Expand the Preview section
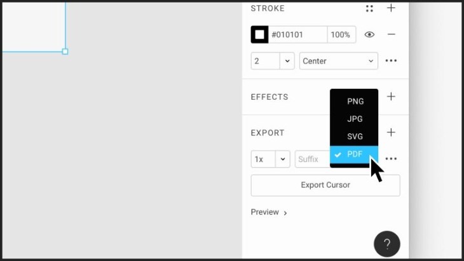The width and height of the screenshot is (464, 261). click(269, 212)
